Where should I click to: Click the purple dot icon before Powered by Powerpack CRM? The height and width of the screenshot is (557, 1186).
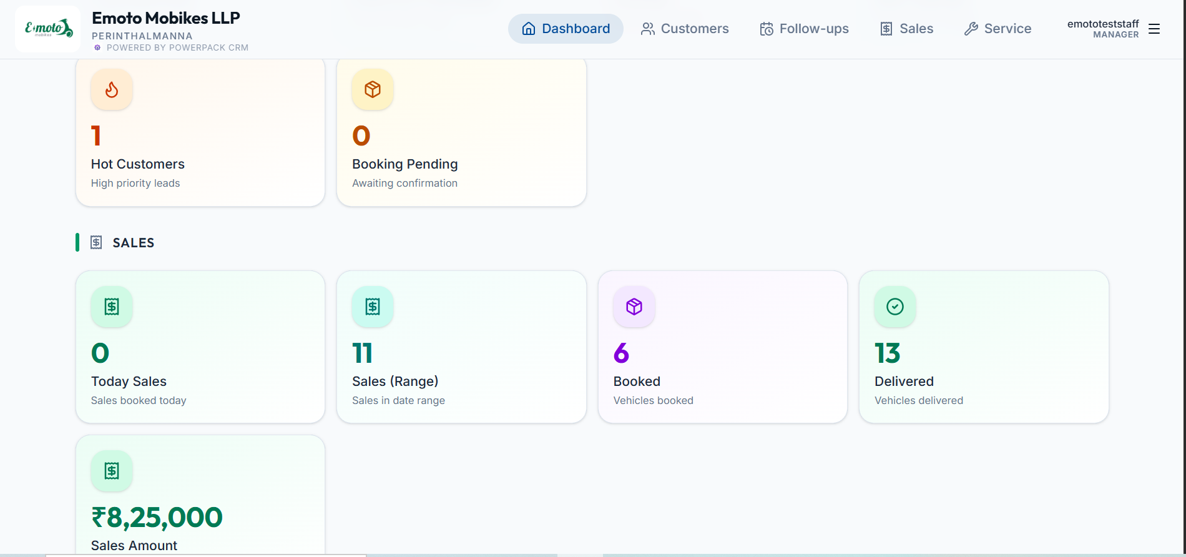click(97, 47)
